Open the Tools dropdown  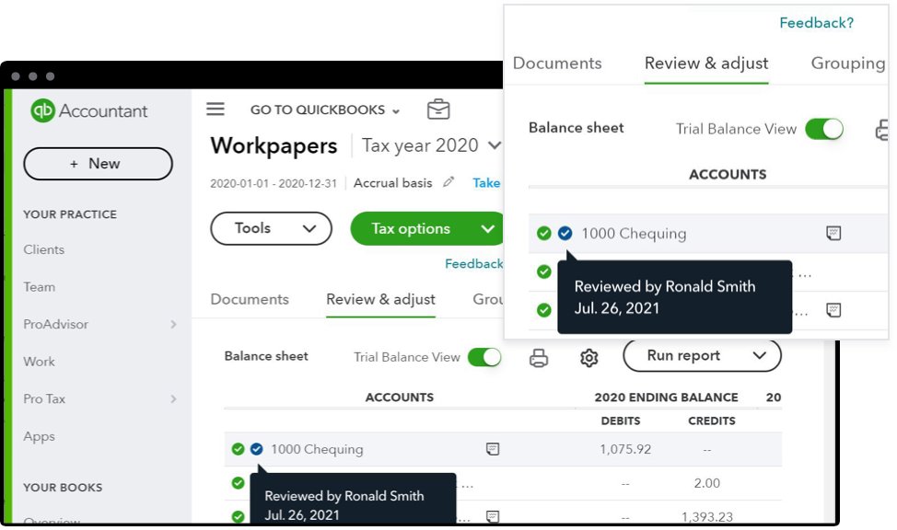point(271,229)
